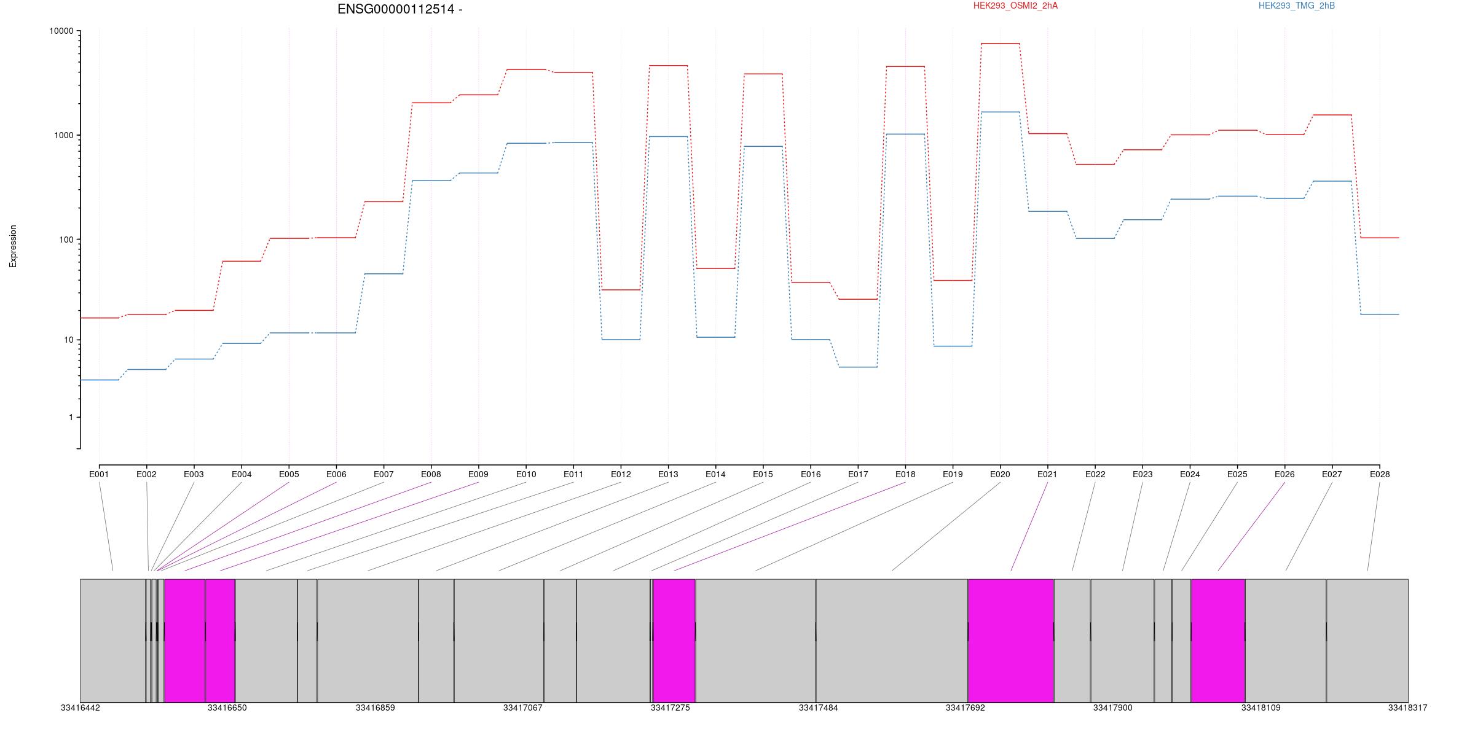1475x737 pixels.
Task: Click exon label E017
Action: pyautogui.click(x=858, y=474)
